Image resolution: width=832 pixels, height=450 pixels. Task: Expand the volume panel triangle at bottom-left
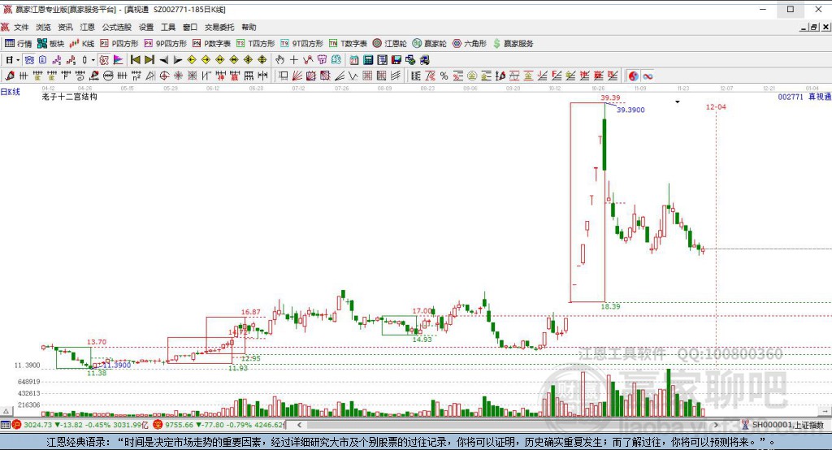(x=6, y=411)
